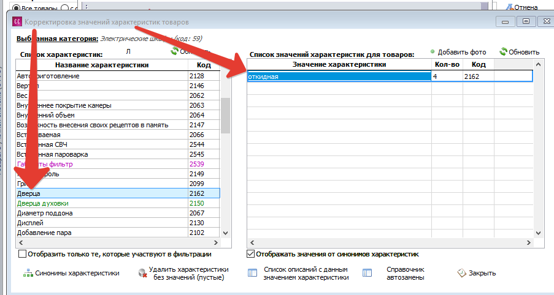This screenshot has height=295, width=554.
Task: Uncheck Отображать значения от синонимов характеристик
Action: 250,254
